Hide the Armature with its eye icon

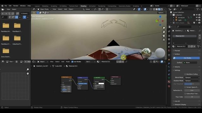click(197, 18)
